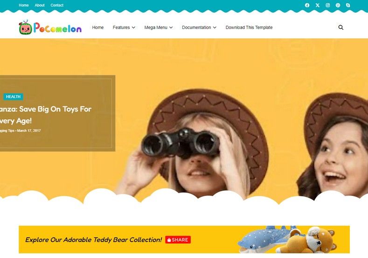368x258 pixels.
Task: Open the Instagram social icon
Action: pos(327,5)
